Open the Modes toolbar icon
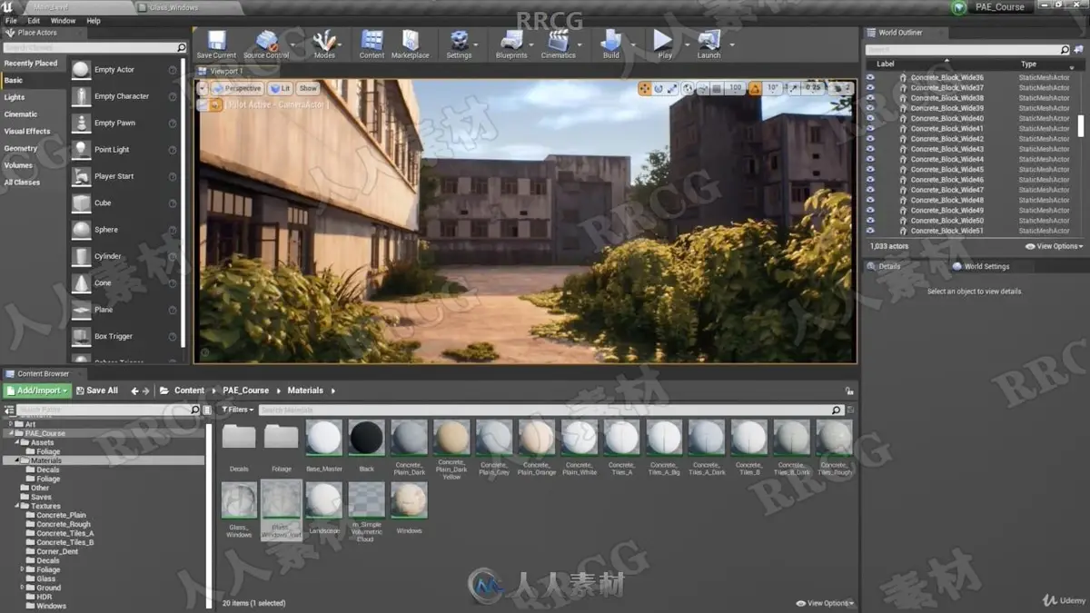Screen dimensions: 1090x613 tap(324, 40)
